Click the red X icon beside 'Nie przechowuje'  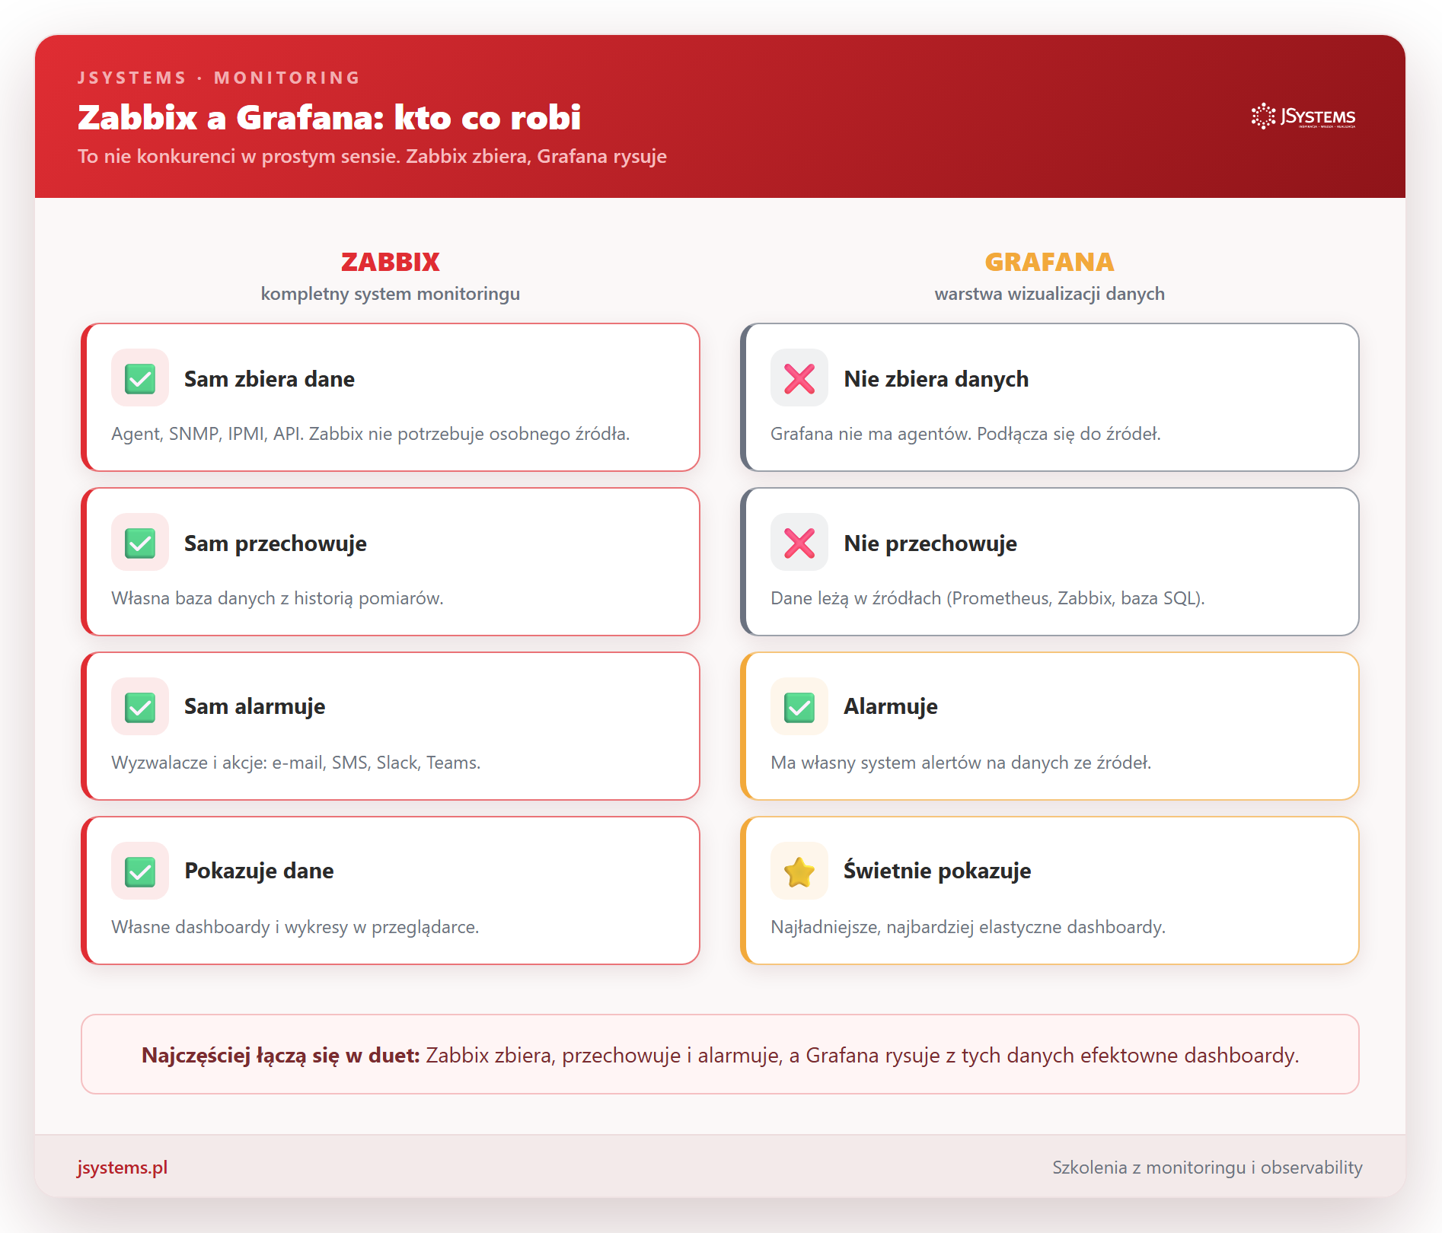(x=799, y=543)
